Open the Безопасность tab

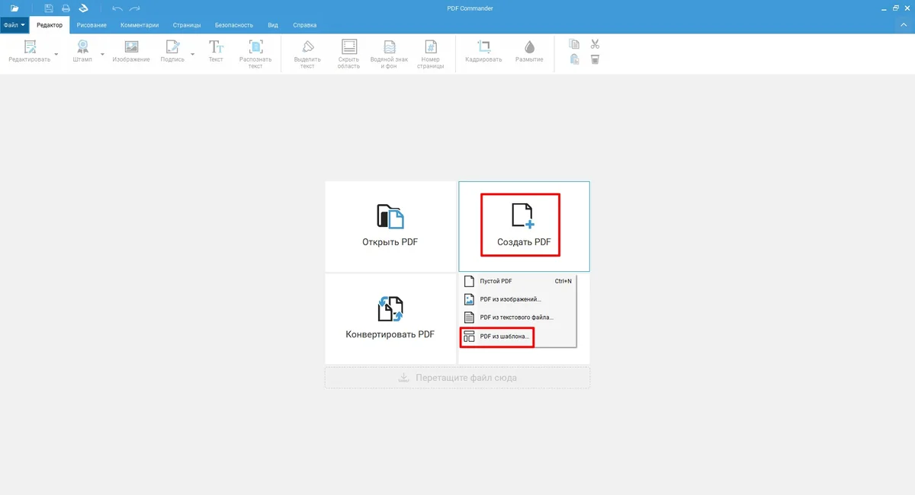point(233,25)
